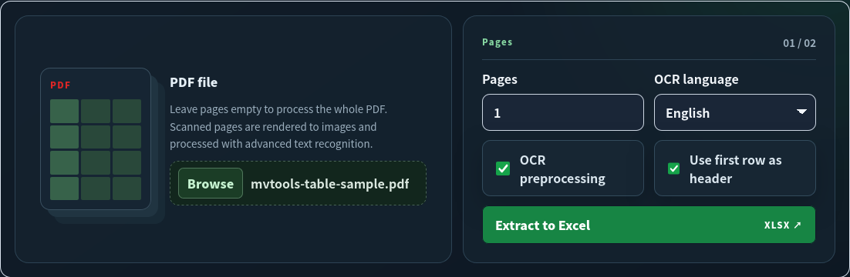Click the OCR preprocessing label text
This screenshot has width=850, height=277.
(x=562, y=169)
